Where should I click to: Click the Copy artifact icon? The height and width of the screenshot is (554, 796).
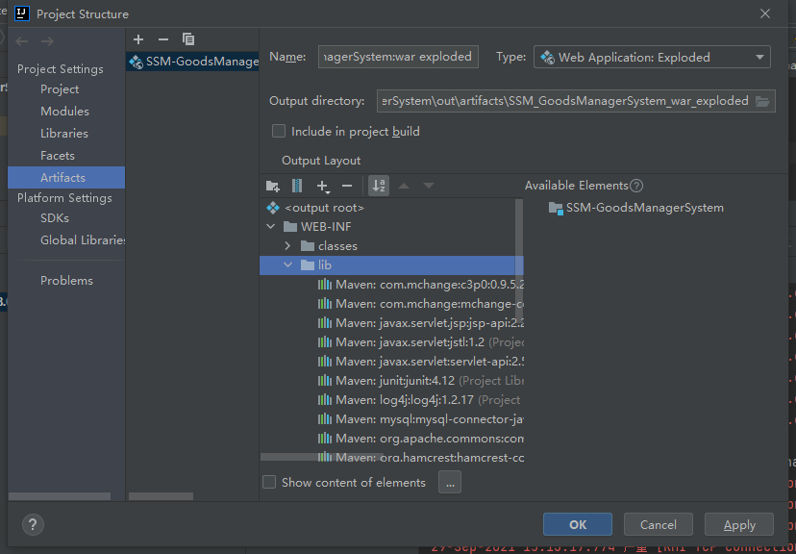click(x=188, y=39)
